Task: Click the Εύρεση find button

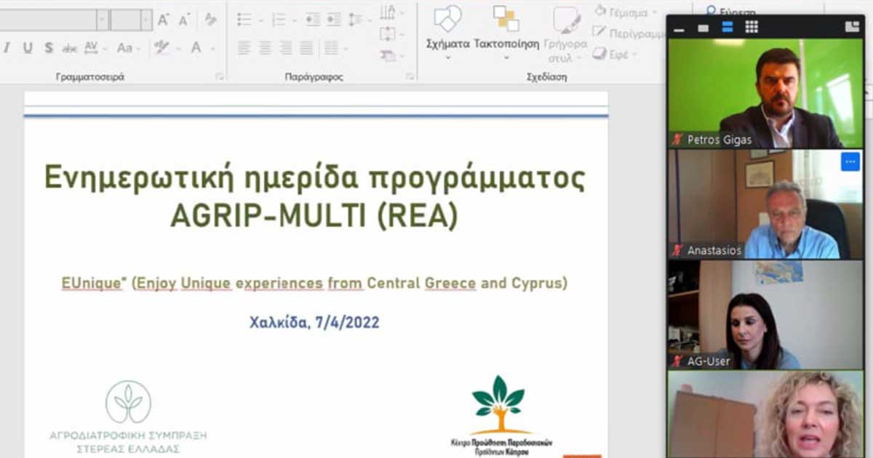Action: click(x=731, y=12)
